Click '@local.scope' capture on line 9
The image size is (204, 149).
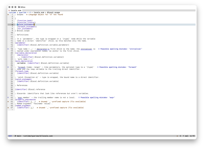click(x=23, y=31)
